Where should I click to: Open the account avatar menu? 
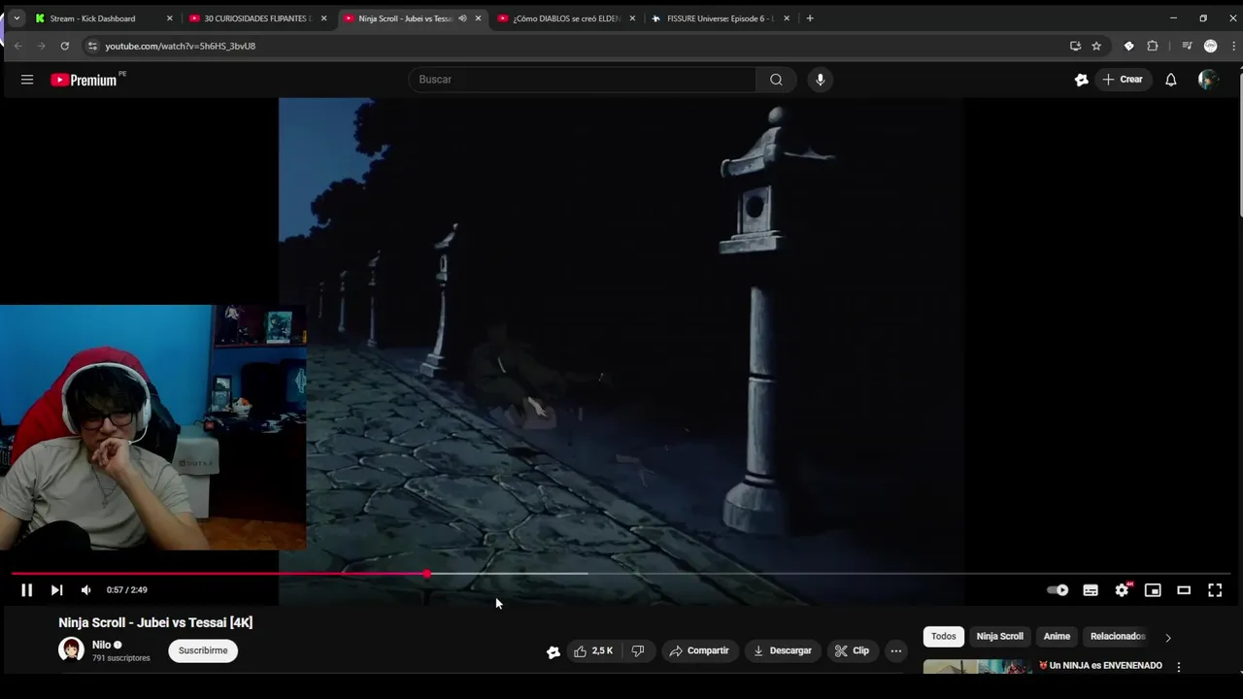[x=1207, y=80]
